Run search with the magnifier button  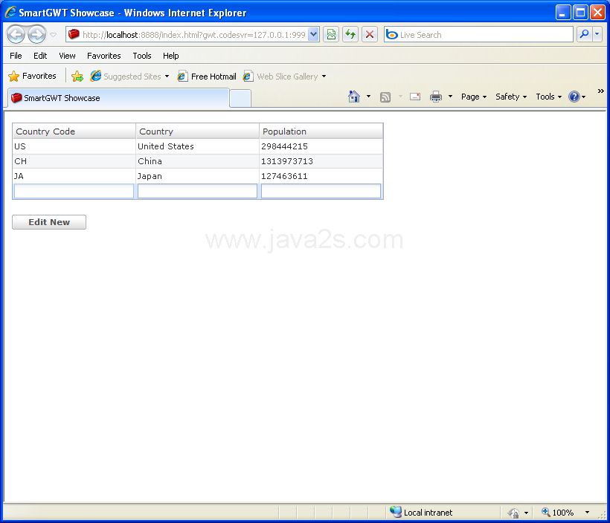click(x=584, y=35)
